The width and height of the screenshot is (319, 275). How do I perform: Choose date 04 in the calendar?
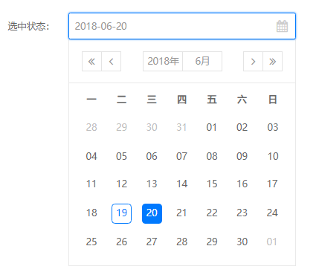(91, 157)
